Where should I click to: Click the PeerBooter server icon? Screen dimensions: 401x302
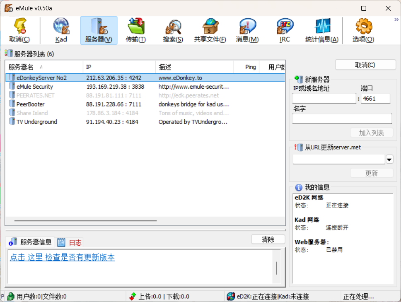[x=12, y=104]
